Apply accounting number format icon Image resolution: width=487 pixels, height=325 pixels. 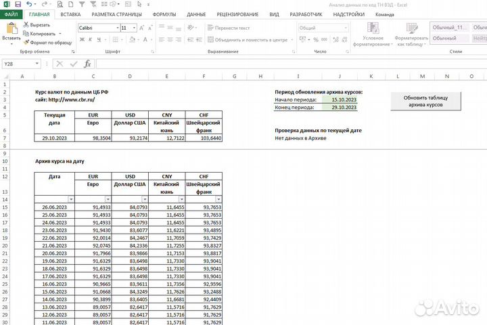click(302, 39)
